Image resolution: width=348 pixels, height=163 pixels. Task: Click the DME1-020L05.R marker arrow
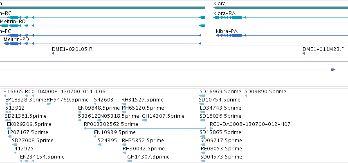tap(53, 53)
